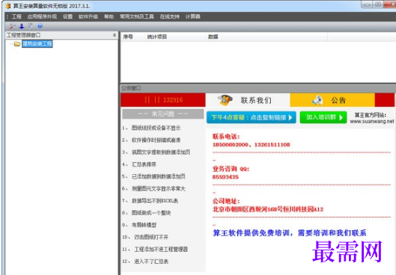Image resolution: width=396 pixels, height=275 pixels.
Task: Click the pin icon of 工程管理器窗口 panel
Action: (115, 35)
